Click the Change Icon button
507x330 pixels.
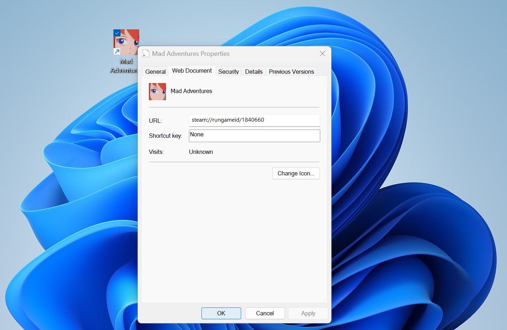(x=296, y=173)
